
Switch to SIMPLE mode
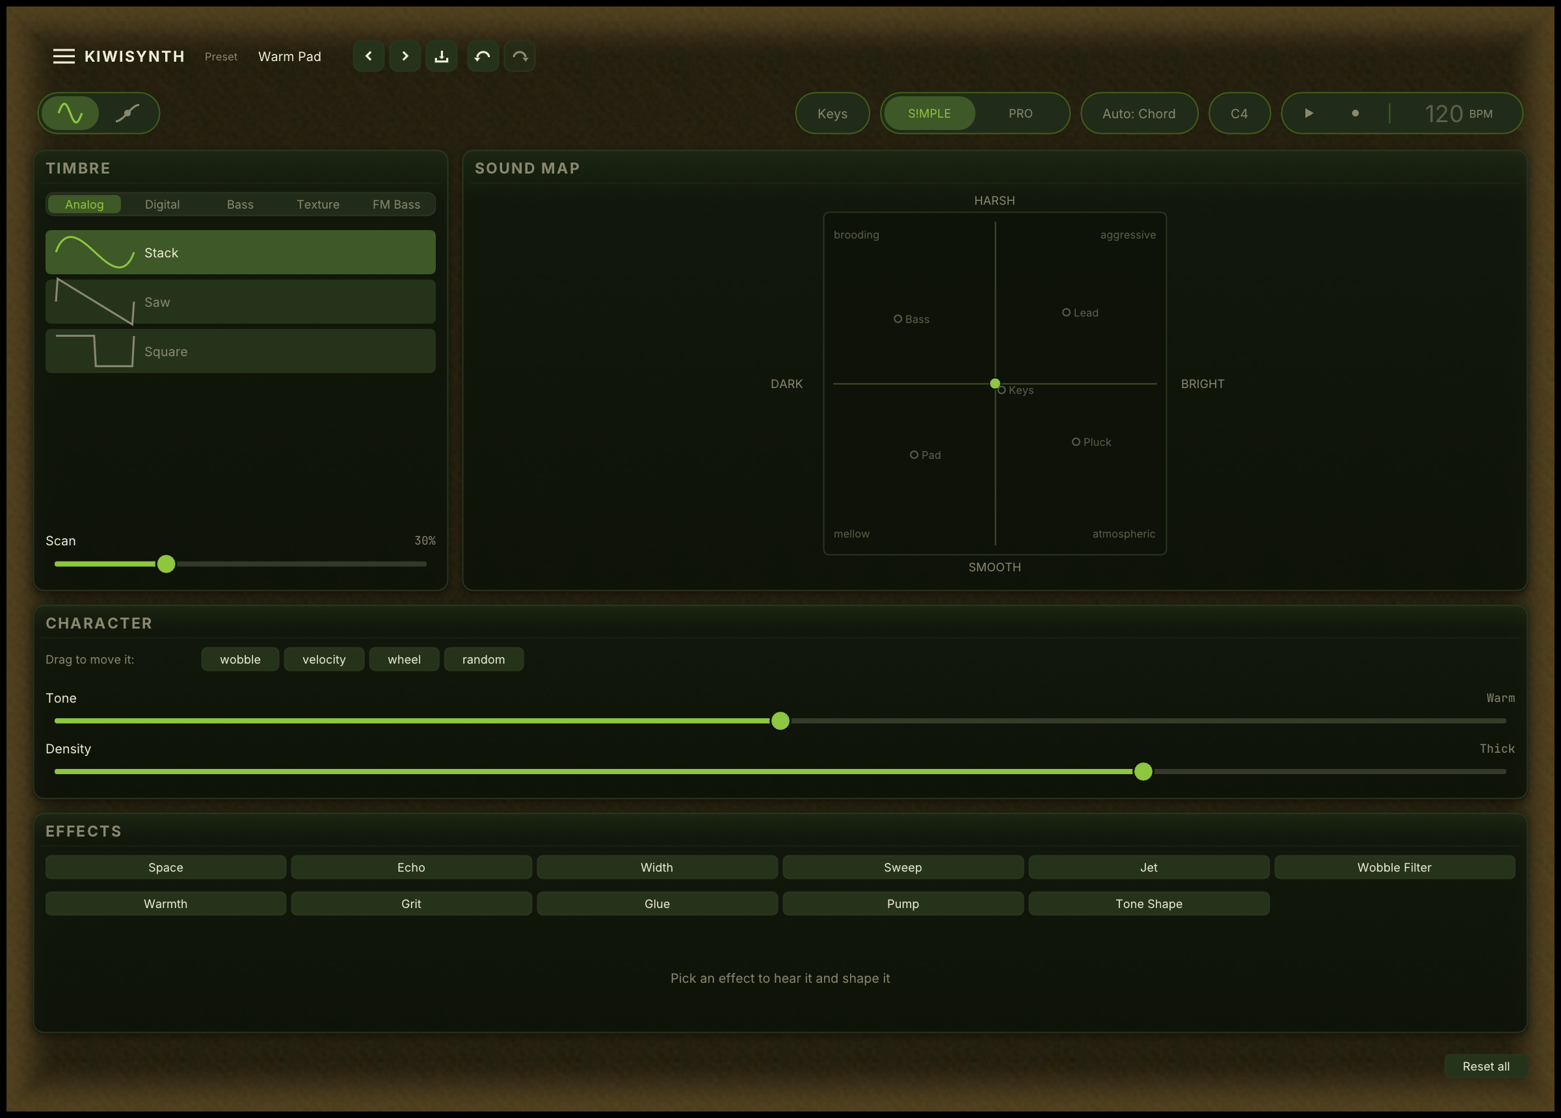tap(929, 113)
